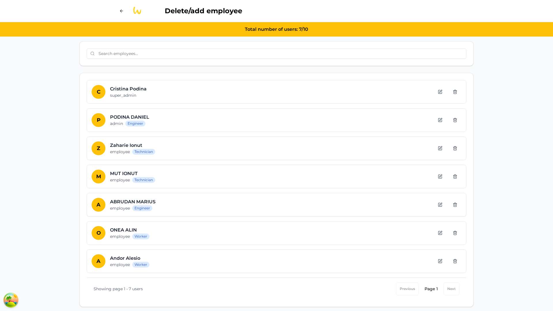The image size is (553, 311).
Task: Go back with the arrow icon
Action: [x=122, y=11]
